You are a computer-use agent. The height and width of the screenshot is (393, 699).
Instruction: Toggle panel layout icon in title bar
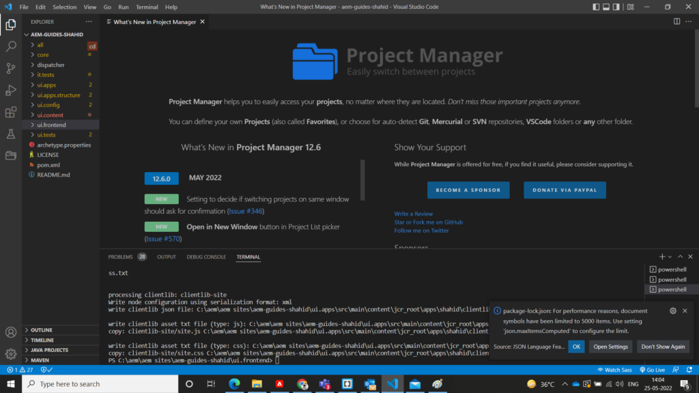pyautogui.click(x=606, y=7)
